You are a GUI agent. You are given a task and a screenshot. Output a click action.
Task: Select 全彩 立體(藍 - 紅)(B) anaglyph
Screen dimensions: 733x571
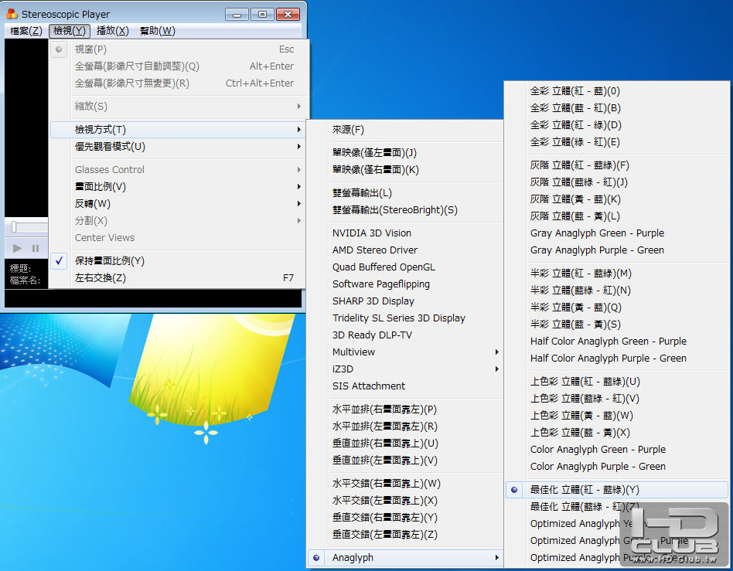617,108
